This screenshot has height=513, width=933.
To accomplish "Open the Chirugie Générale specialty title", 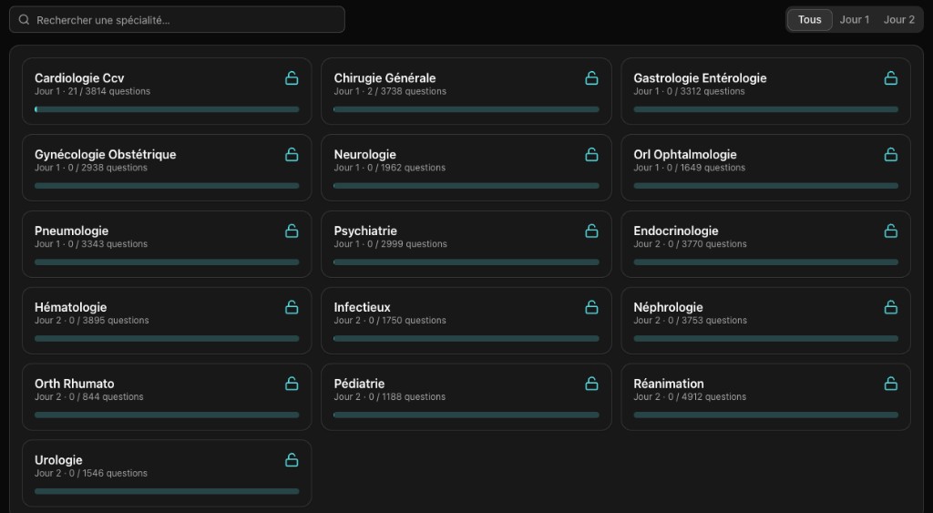I will pos(384,78).
